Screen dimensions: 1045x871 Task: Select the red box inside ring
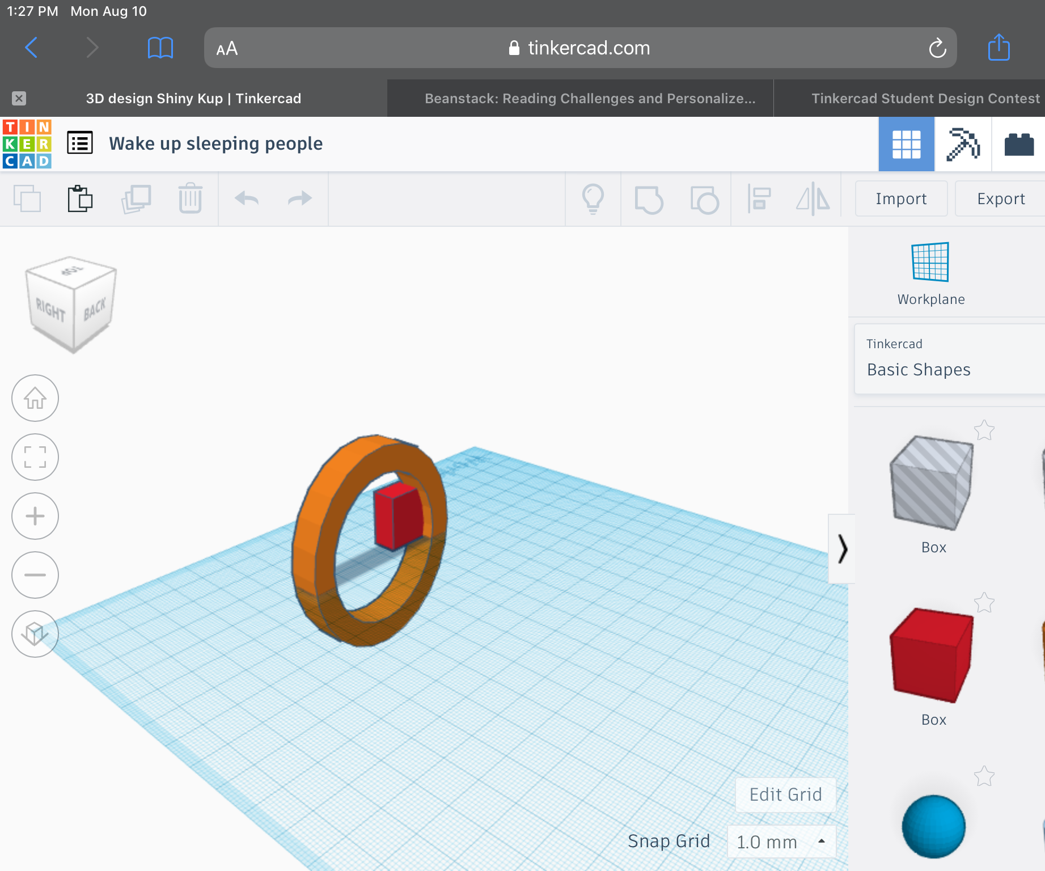click(398, 516)
